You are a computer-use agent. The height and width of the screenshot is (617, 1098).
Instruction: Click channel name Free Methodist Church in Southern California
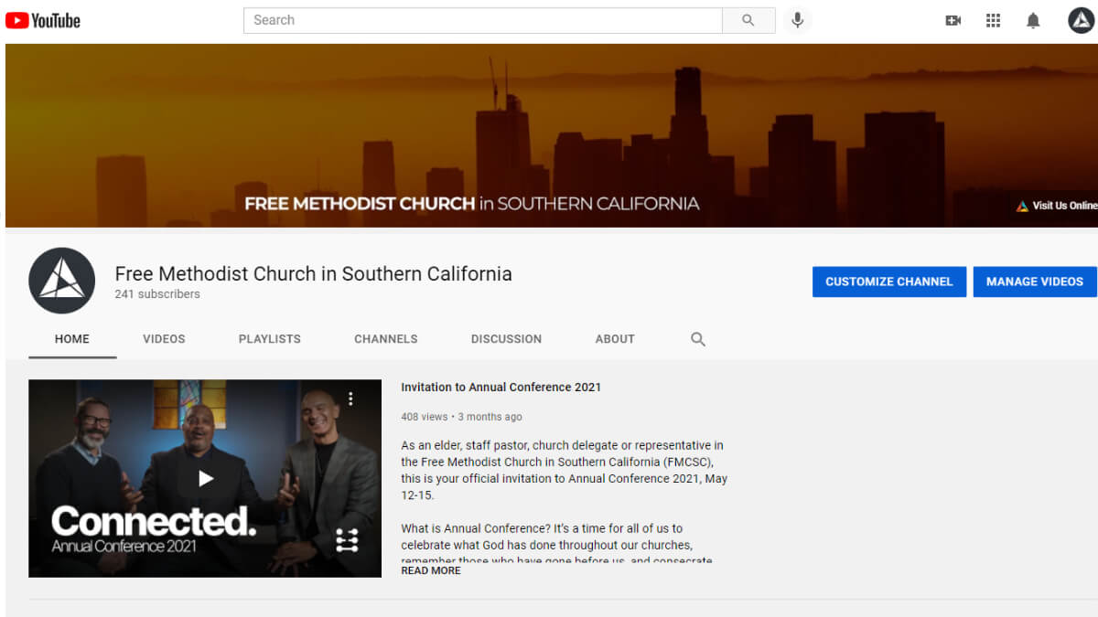313,273
